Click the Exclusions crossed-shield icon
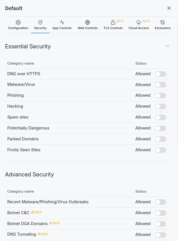The width and height of the screenshot is (178, 241). click(163, 22)
